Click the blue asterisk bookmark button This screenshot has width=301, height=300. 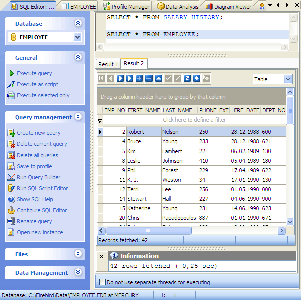pos(197,78)
